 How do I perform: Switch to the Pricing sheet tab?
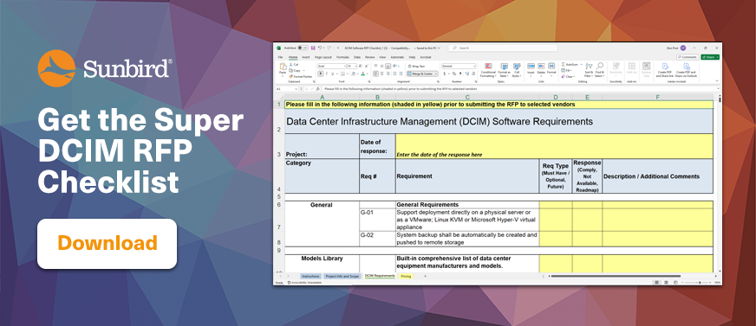pos(406,277)
